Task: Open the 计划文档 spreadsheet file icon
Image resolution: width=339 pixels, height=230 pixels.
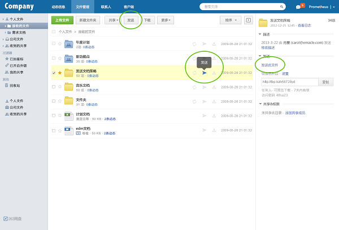Action: [68, 116]
